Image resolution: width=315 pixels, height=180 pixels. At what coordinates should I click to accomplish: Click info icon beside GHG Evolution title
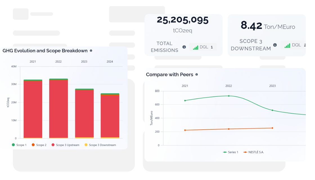click(x=91, y=51)
